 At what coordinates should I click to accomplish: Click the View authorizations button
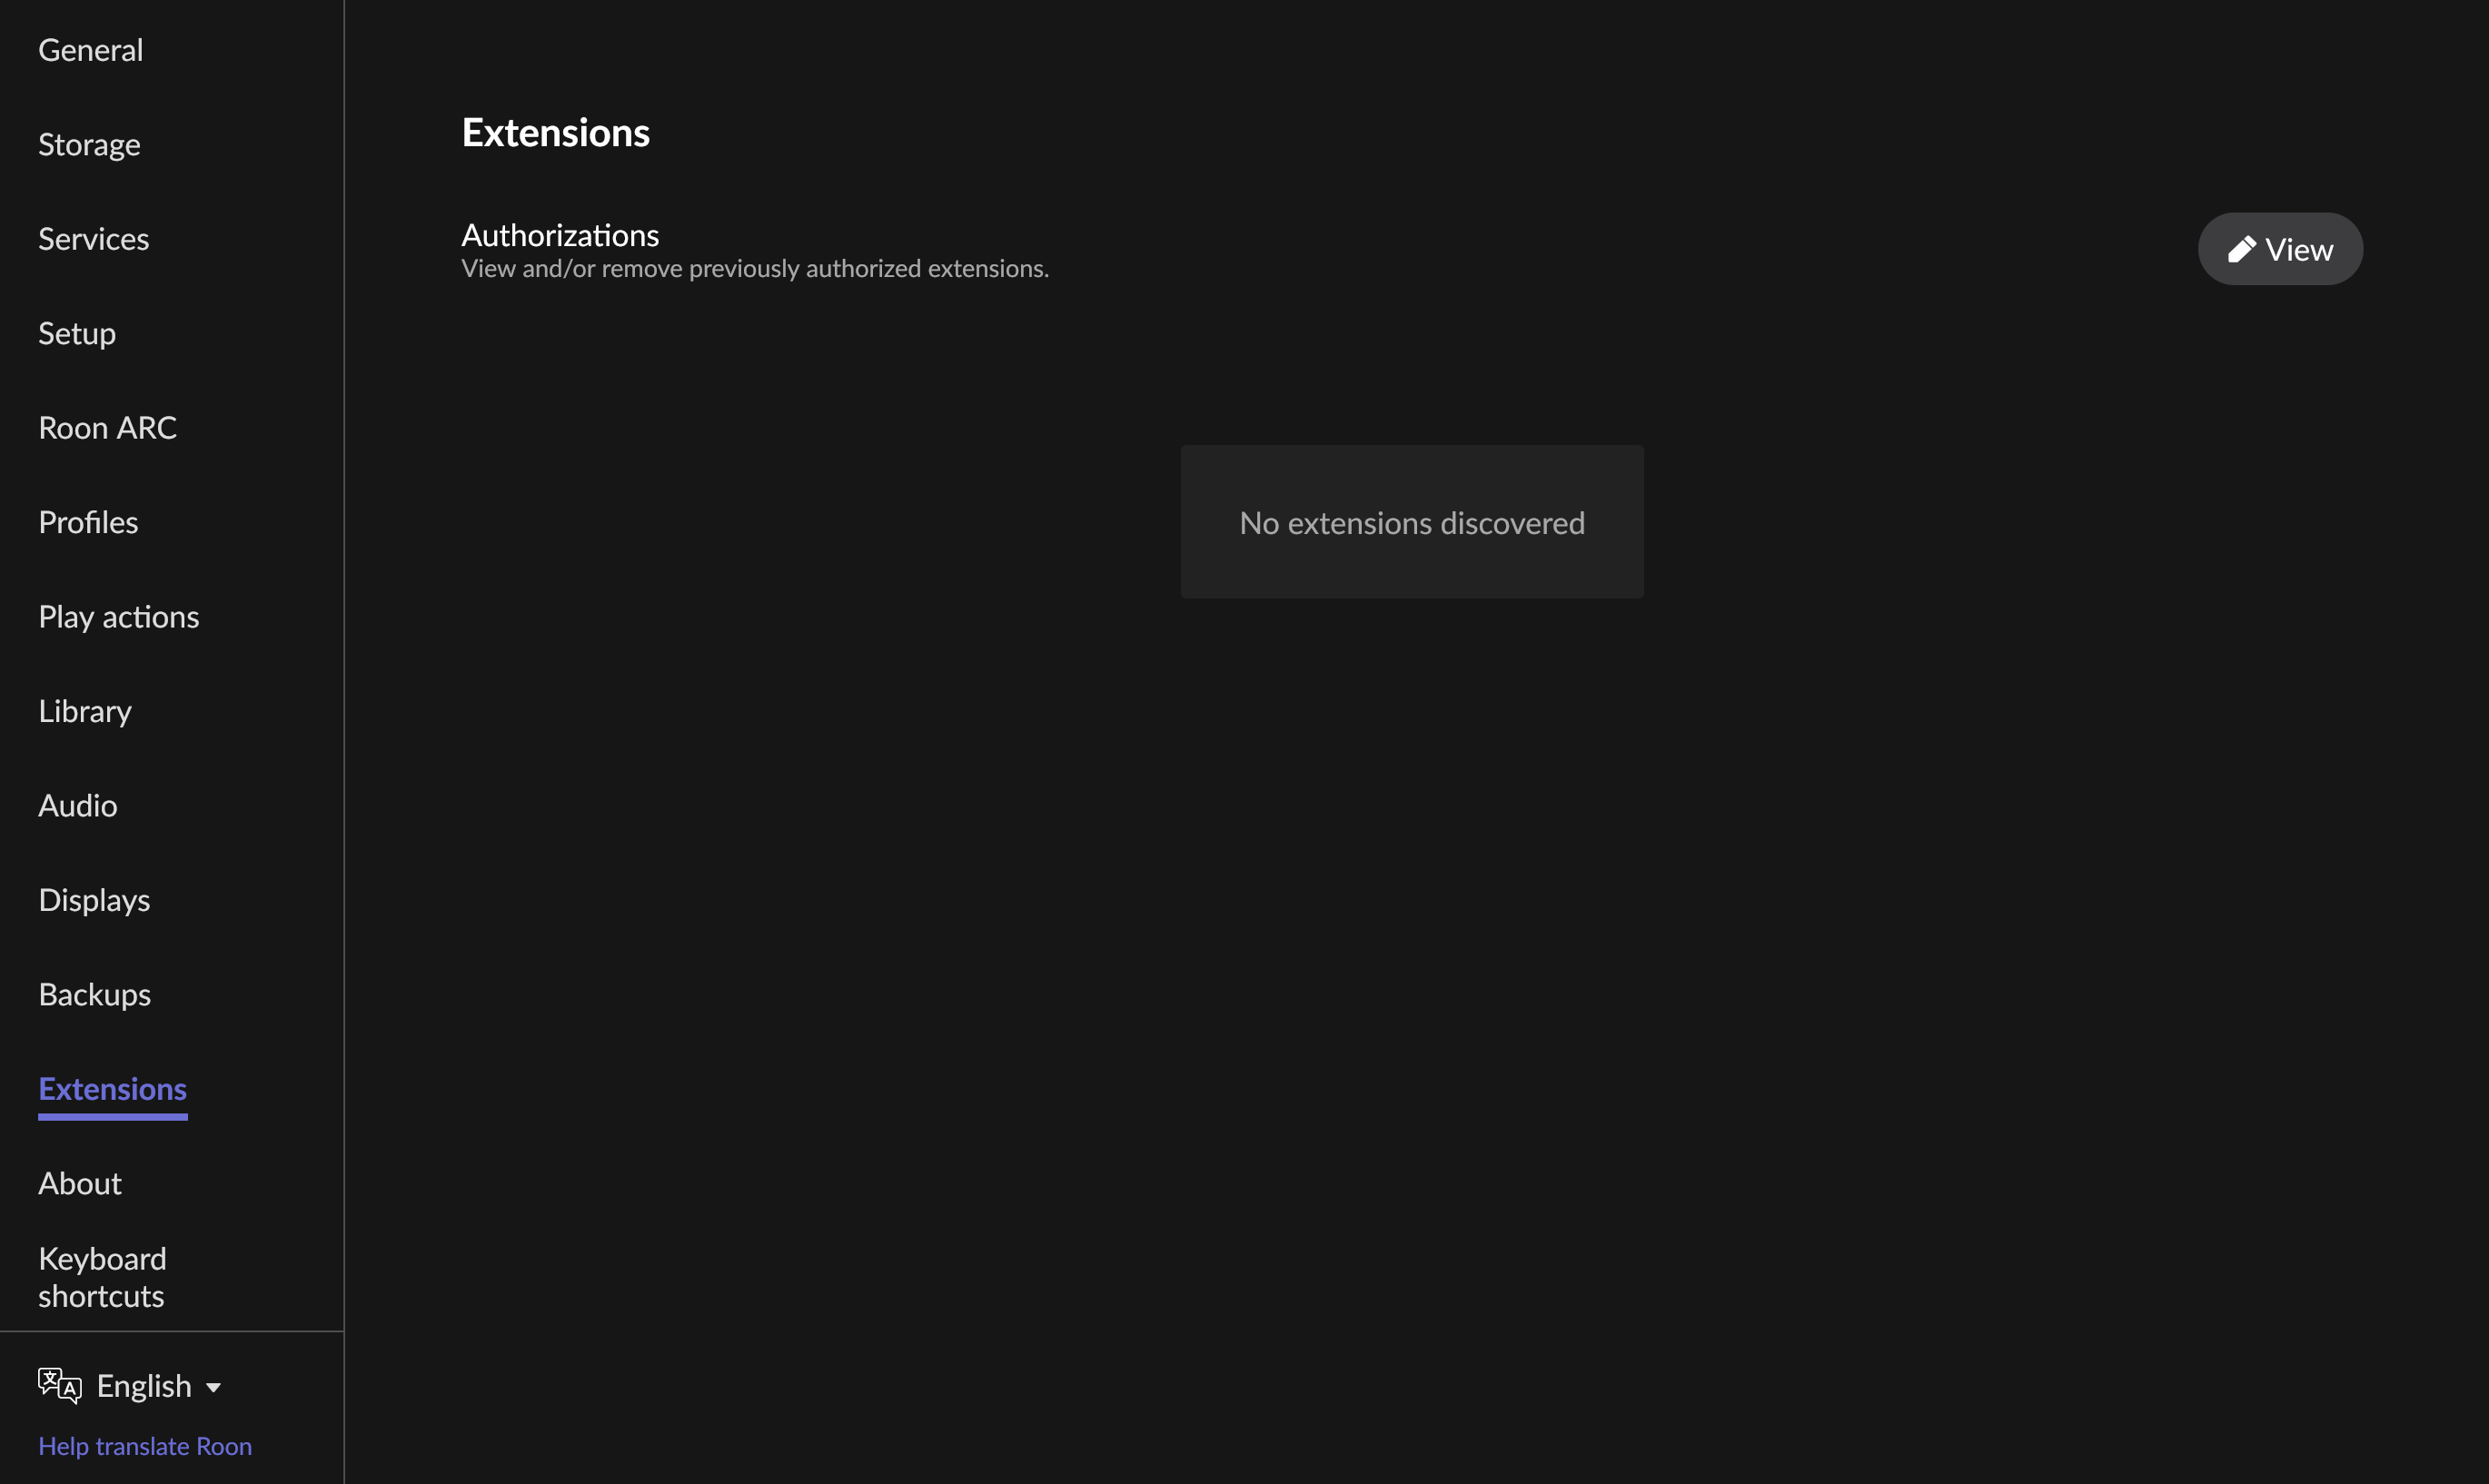(x=2279, y=249)
